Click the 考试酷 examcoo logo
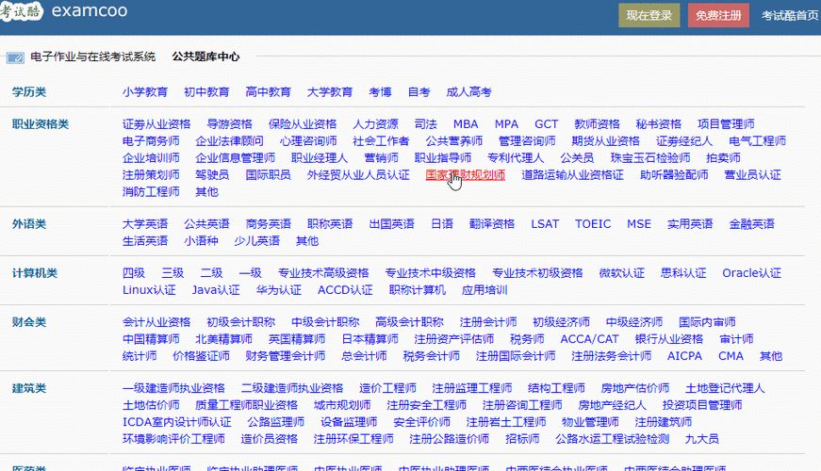 64,13
